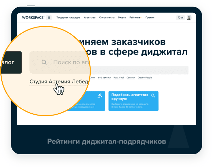
Task: Open Агентства menu item
Action: click(90, 18)
